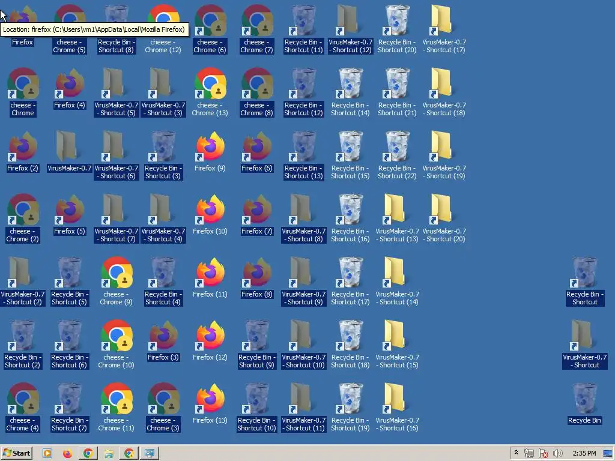The image size is (615, 461).
Task: Select 'VirusMaker-0.7 - Shortcut (12)' folder
Action: click(x=350, y=29)
